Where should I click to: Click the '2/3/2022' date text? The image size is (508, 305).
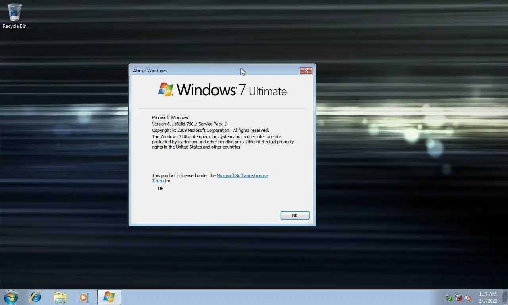[488, 301]
